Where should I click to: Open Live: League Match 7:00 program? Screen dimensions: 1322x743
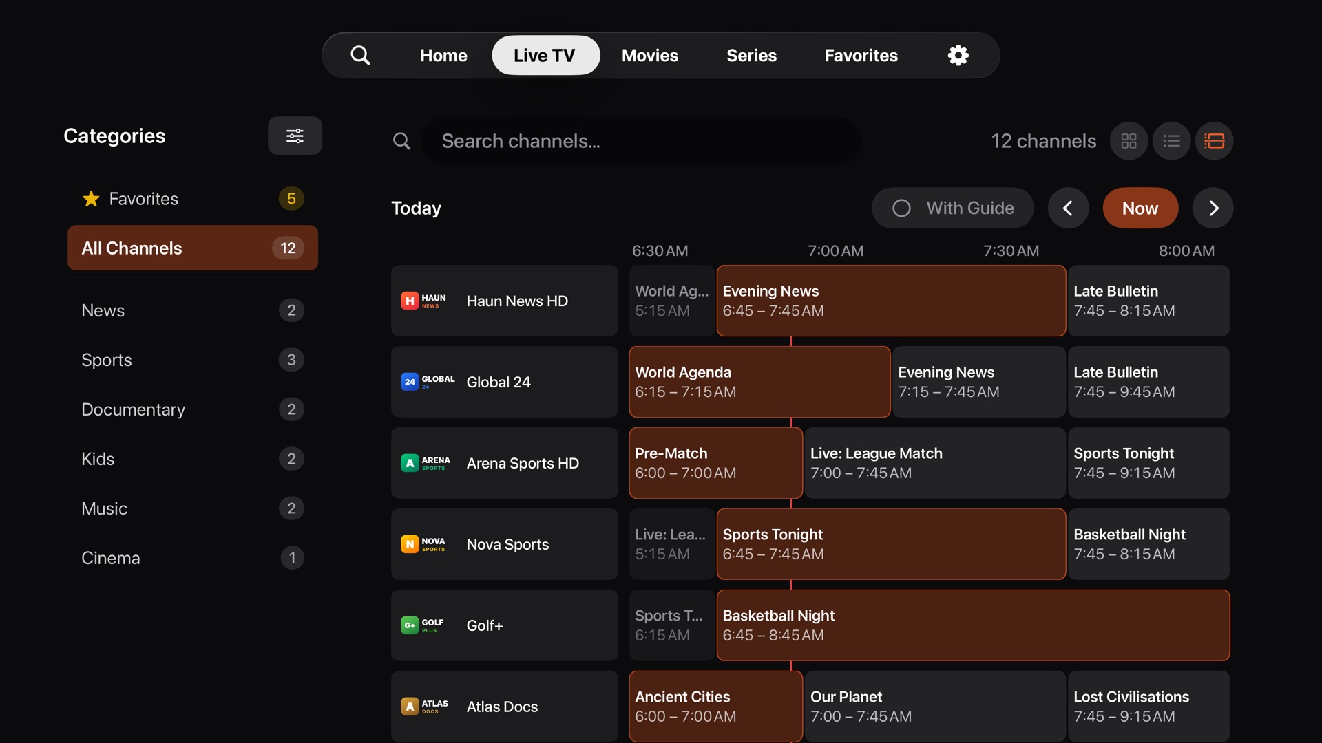click(x=935, y=463)
